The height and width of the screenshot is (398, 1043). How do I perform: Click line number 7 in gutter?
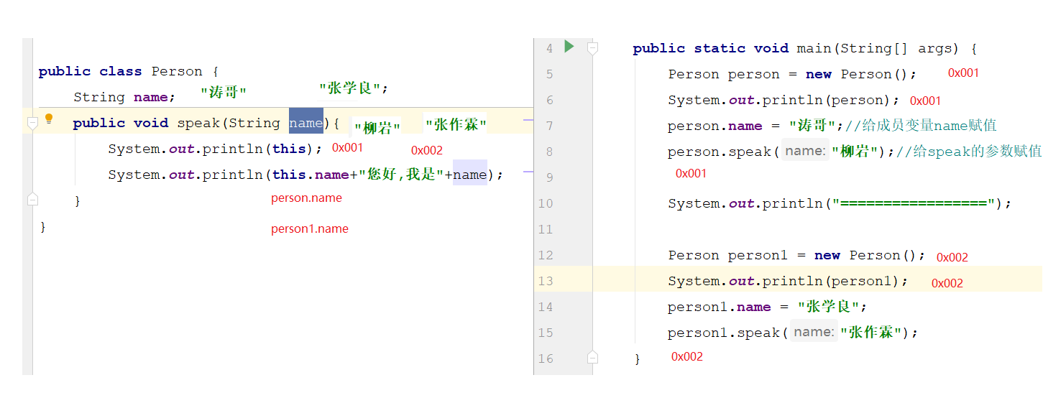tap(549, 126)
